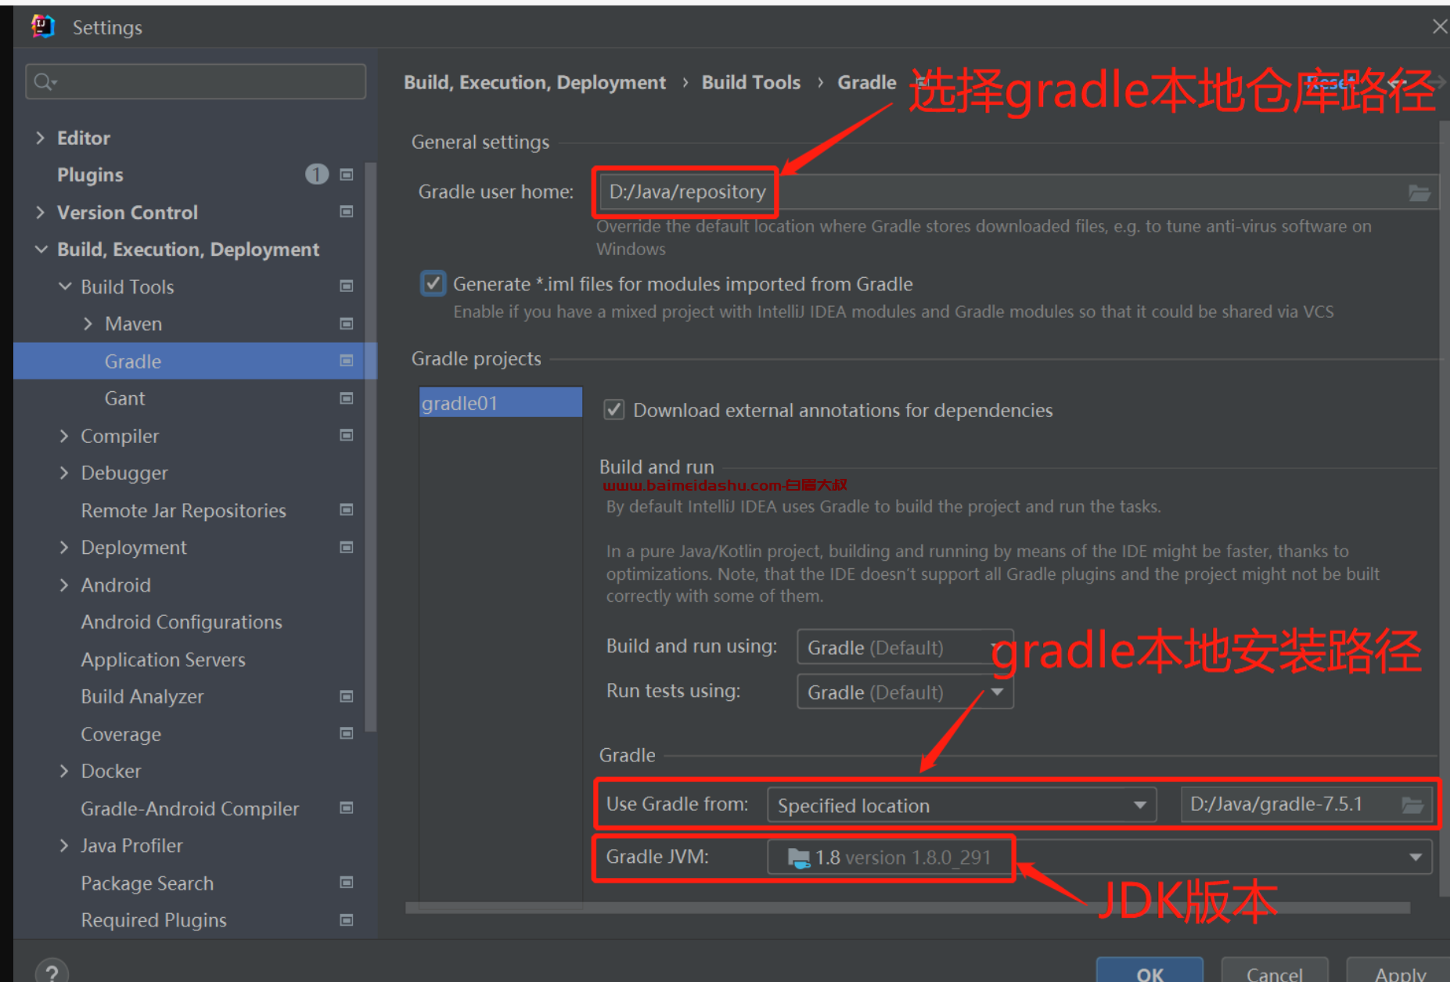Open Use Gradle from dropdown
Viewport: 1450px width, 982px height.
tap(962, 804)
